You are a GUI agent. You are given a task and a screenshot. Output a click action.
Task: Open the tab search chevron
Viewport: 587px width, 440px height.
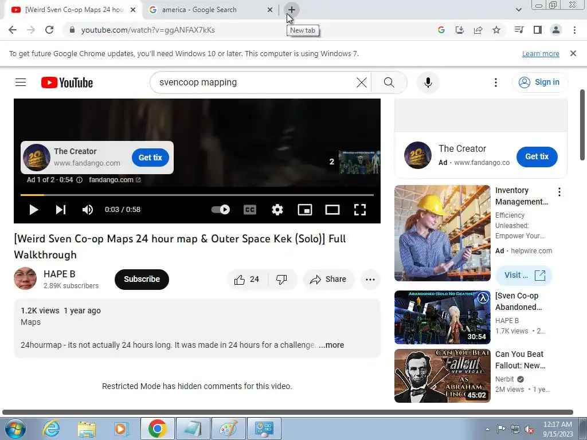[x=518, y=10]
